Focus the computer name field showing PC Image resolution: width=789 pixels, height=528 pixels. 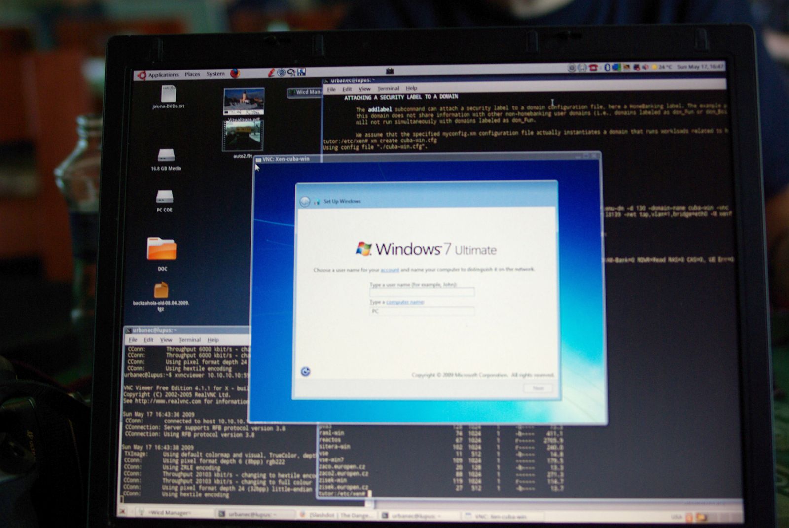[422, 311]
